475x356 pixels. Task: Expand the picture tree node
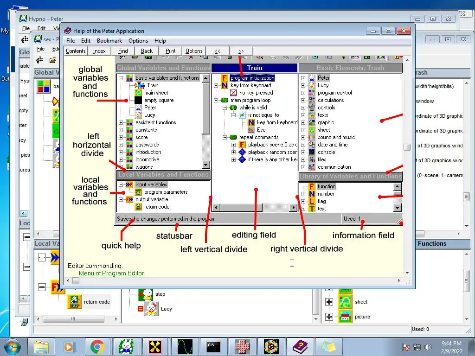point(329,317)
